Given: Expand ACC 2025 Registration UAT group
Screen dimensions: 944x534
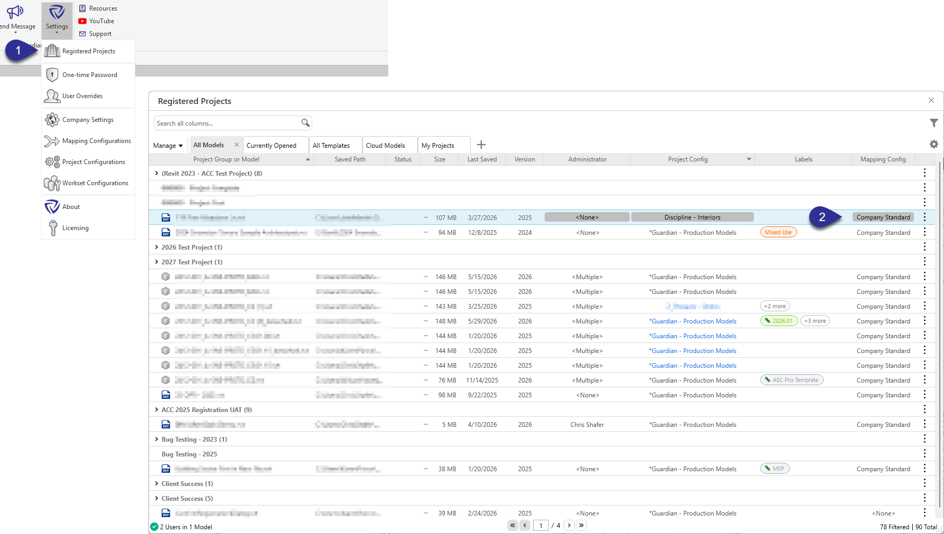Looking at the screenshot, I should coord(156,409).
